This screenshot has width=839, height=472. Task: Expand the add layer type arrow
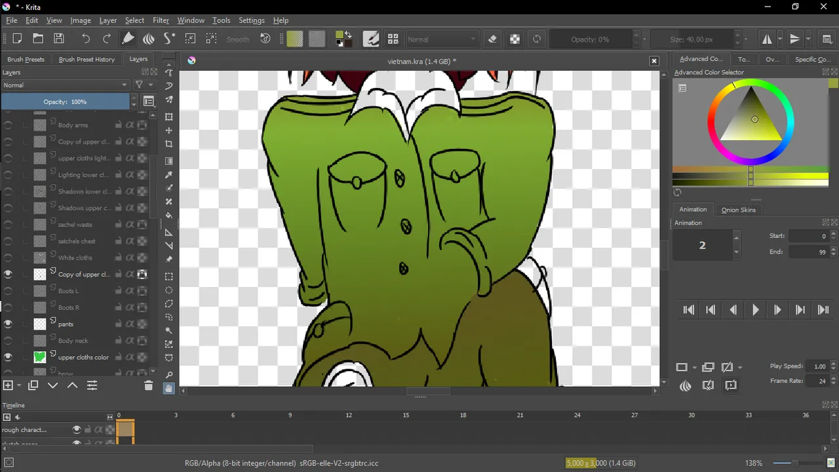click(x=19, y=385)
